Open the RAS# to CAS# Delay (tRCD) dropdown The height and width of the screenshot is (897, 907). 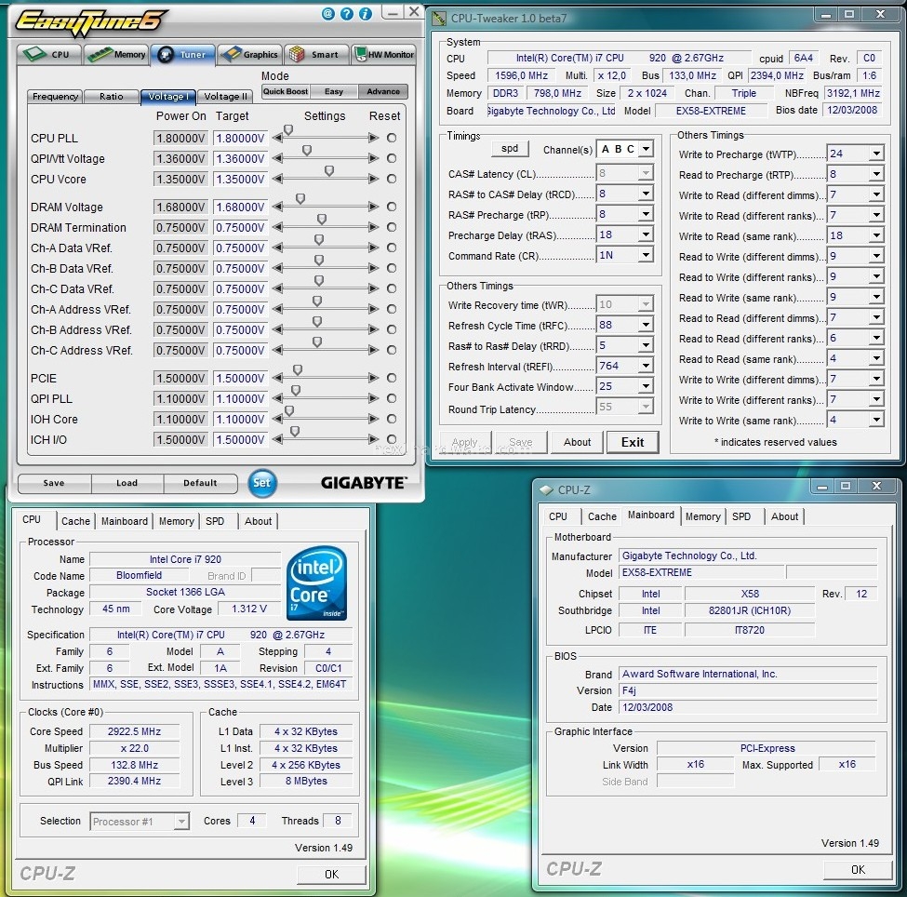(x=647, y=194)
